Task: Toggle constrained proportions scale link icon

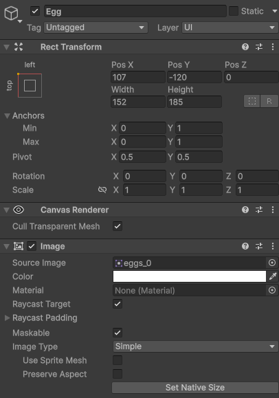Action: coord(102,190)
